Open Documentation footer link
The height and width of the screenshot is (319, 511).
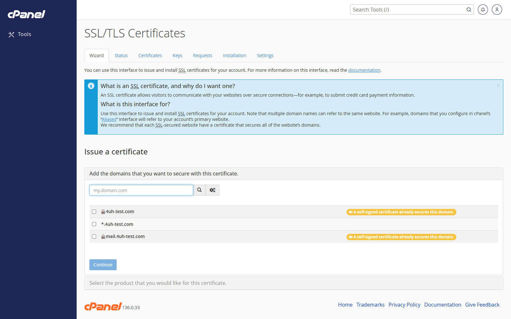pyautogui.click(x=443, y=305)
